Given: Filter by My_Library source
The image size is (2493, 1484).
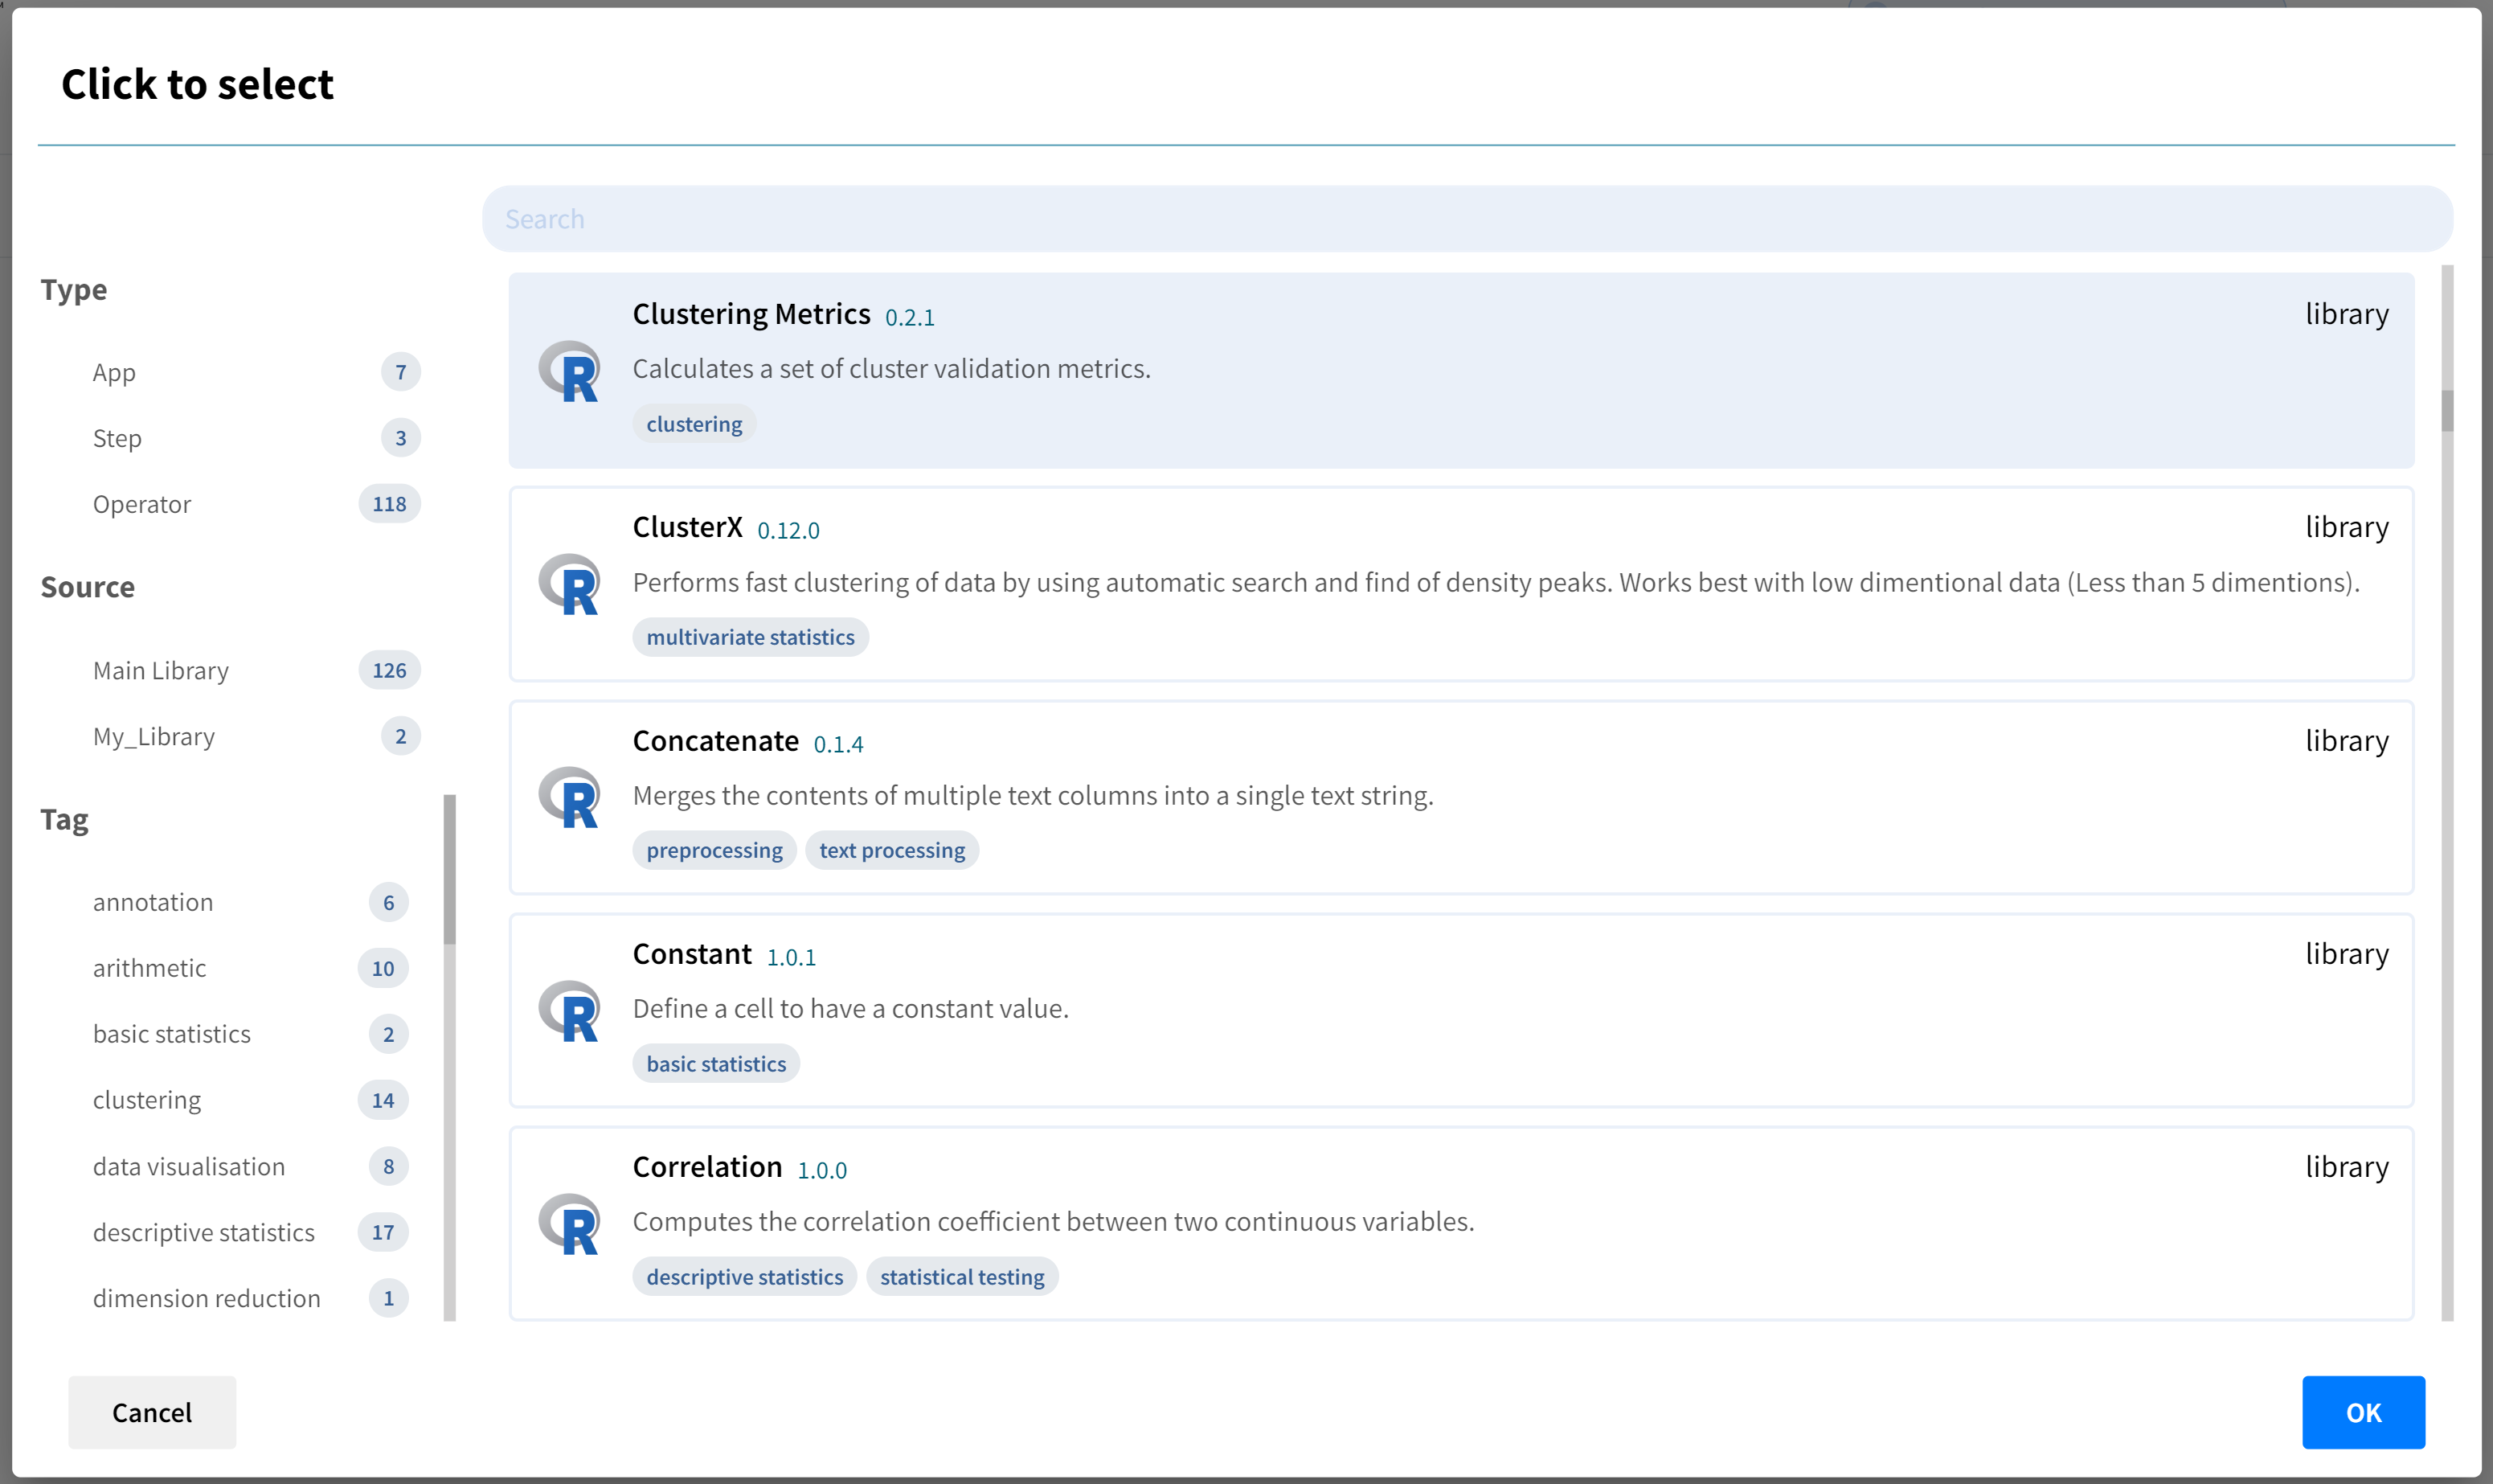Looking at the screenshot, I should [154, 736].
